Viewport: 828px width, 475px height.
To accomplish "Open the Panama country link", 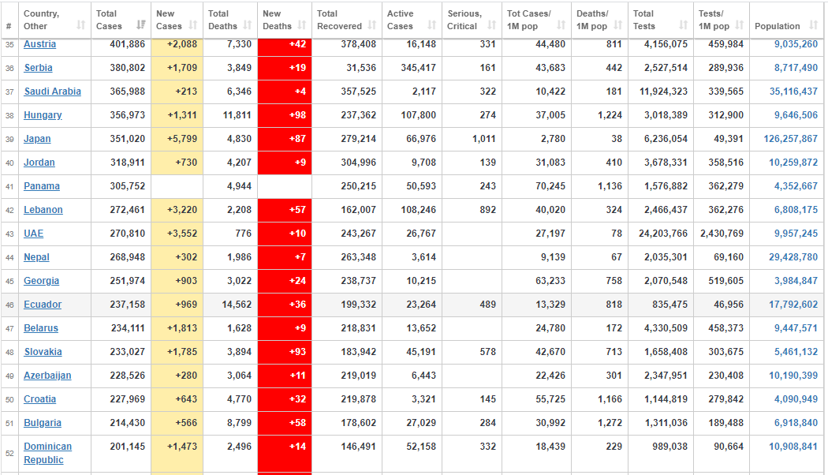I will pos(42,186).
